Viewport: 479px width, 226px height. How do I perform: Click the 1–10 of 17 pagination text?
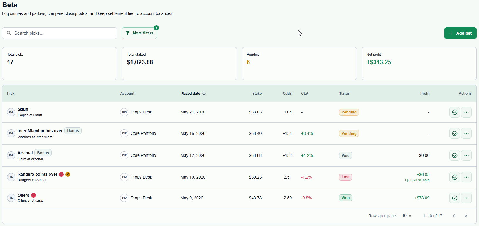[x=433, y=216]
